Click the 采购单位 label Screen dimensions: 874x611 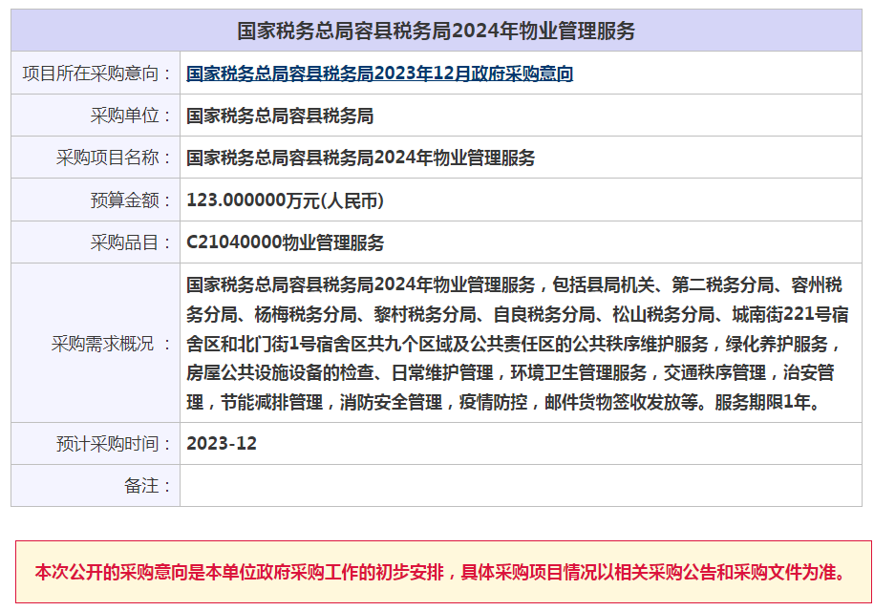[x=132, y=116]
